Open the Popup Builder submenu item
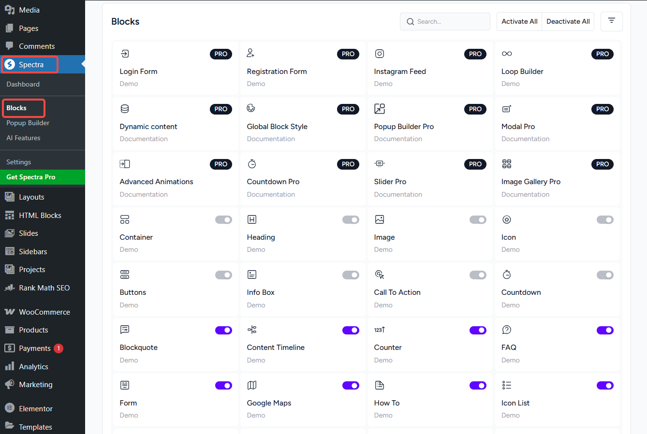The height and width of the screenshot is (434, 647). (28, 123)
